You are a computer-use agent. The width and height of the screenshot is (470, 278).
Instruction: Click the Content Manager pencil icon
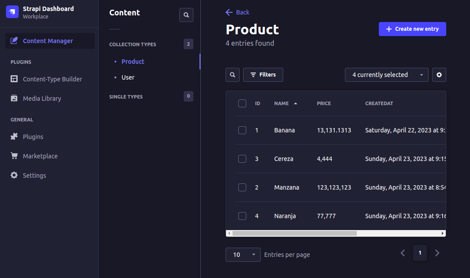coord(14,41)
